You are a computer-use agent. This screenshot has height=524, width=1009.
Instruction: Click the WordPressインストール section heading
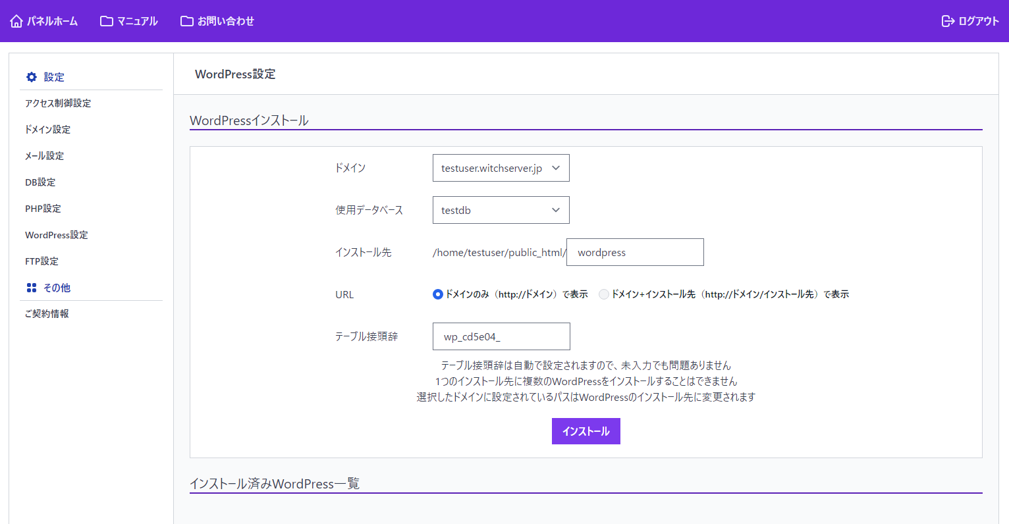(249, 120)
